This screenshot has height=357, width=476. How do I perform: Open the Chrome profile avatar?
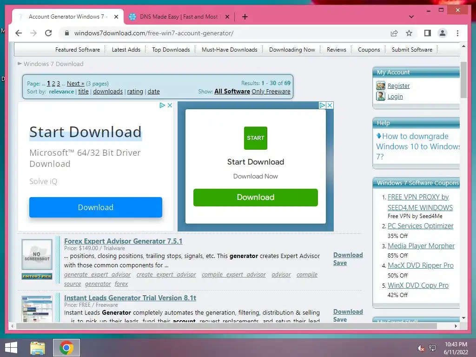(443, 33)
